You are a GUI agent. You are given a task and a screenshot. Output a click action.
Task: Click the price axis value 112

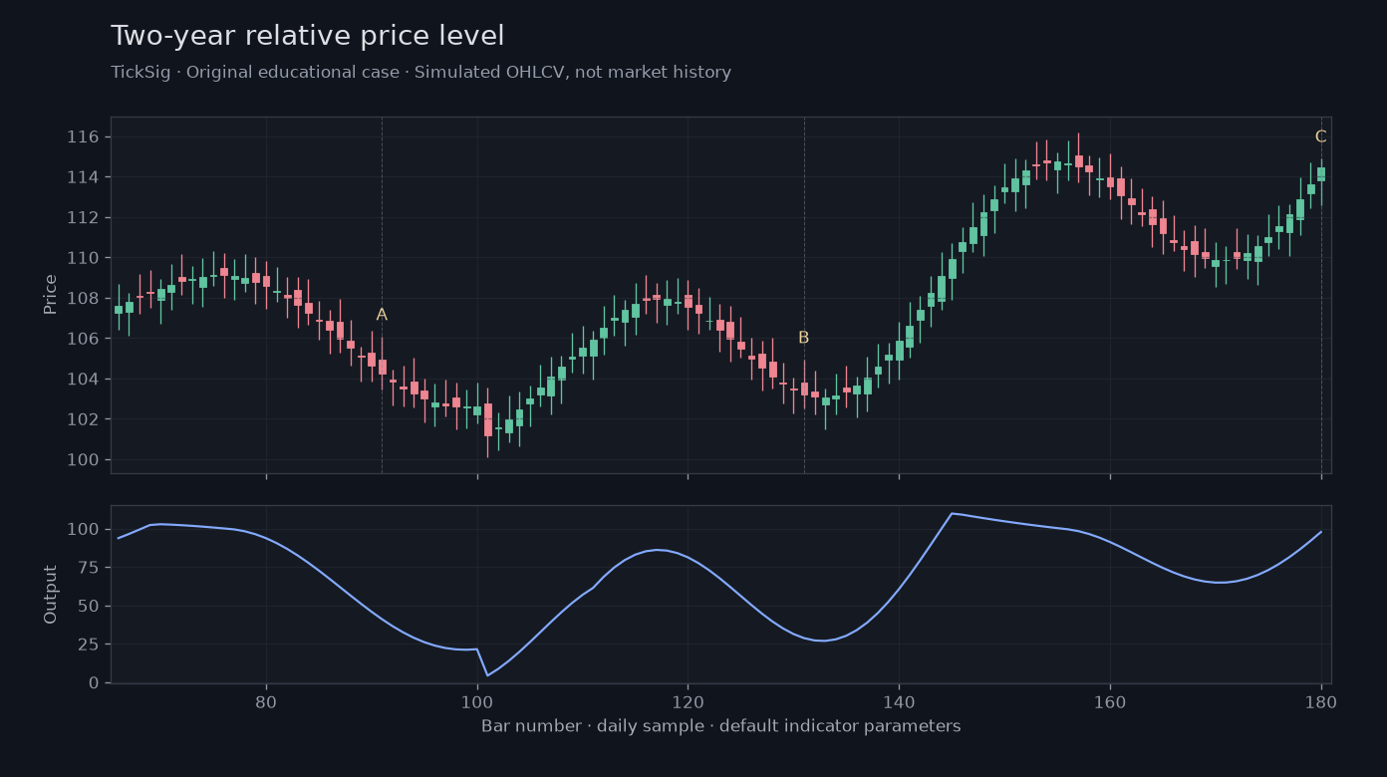point(84,218)
